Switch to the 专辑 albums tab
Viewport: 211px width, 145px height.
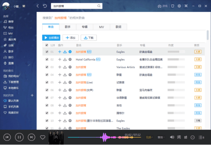coord(85,27)
